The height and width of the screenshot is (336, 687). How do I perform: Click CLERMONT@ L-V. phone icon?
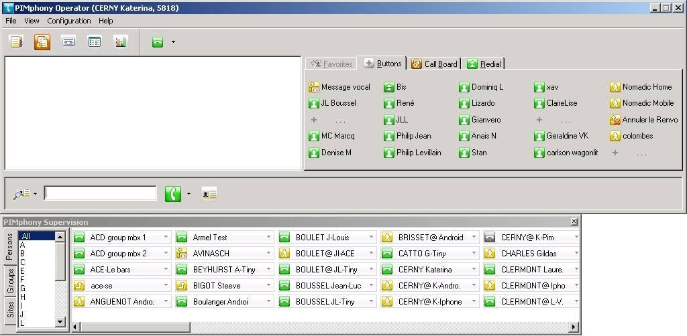(x=490, y=302)
